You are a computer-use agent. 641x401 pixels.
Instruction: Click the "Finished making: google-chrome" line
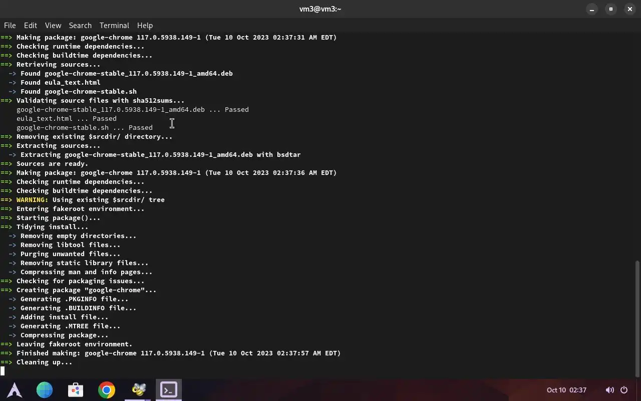[178, 353]
